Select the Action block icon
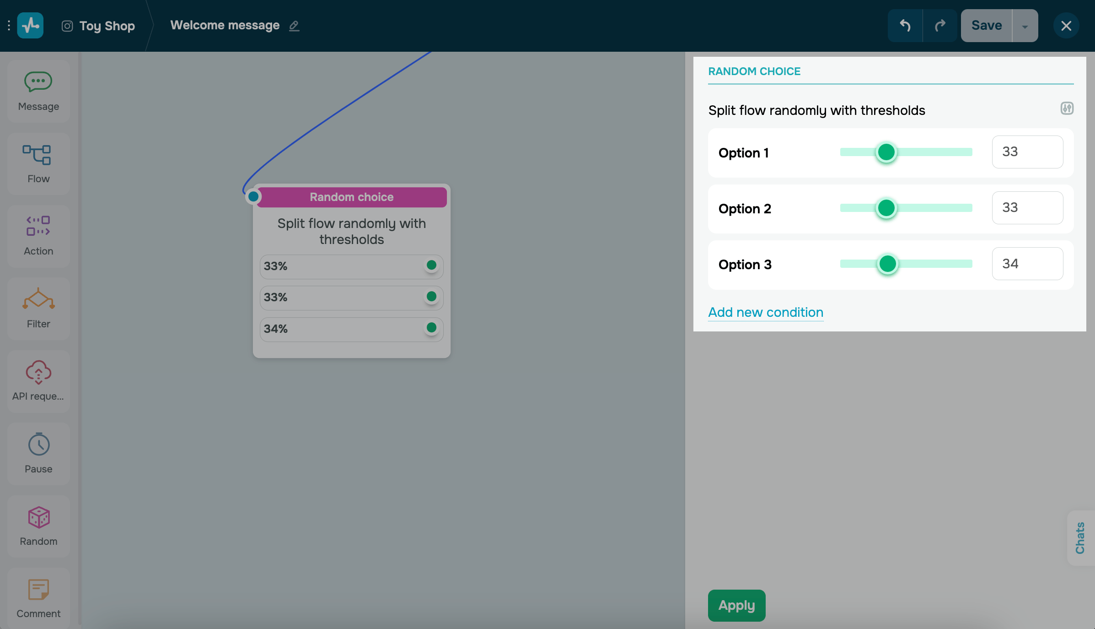Viewport: 1095px width, 629px height. [38, 226]
